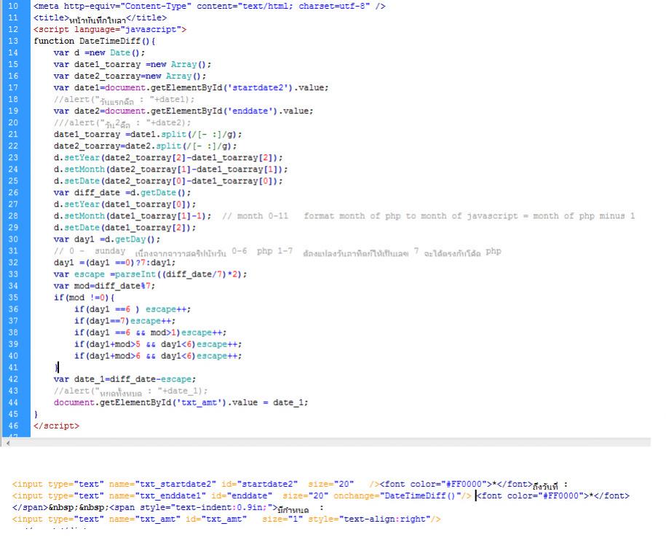
Task: Click 'if(mod !=0){' condition
Action: click(84, 298)
